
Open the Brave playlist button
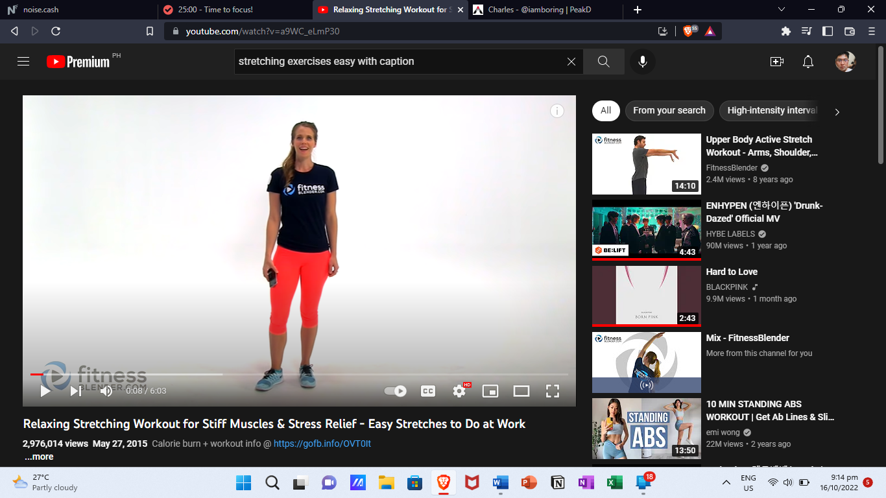pos(807,31)
